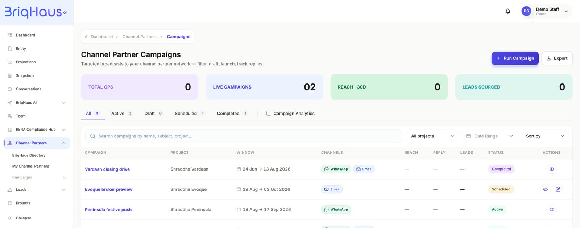580x230 pixels.
Task: Expand the RERA Compliance Hub menu
Action: point(63,130)
